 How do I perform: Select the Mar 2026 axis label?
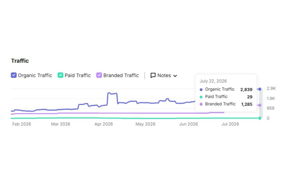[60, 124]
